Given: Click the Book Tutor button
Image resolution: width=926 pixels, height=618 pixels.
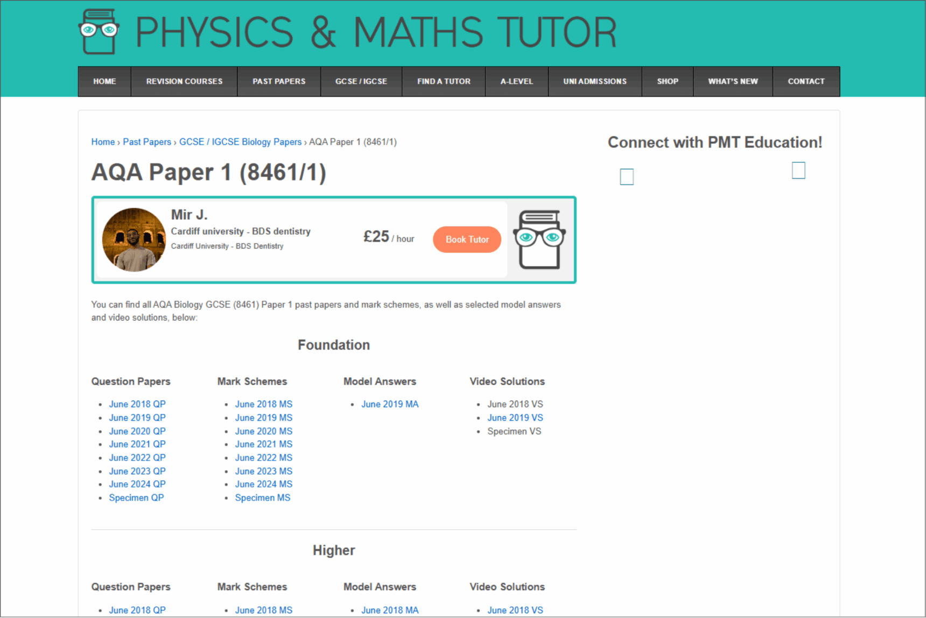Looking at the screenshot, I should click(x=466, y=239).
